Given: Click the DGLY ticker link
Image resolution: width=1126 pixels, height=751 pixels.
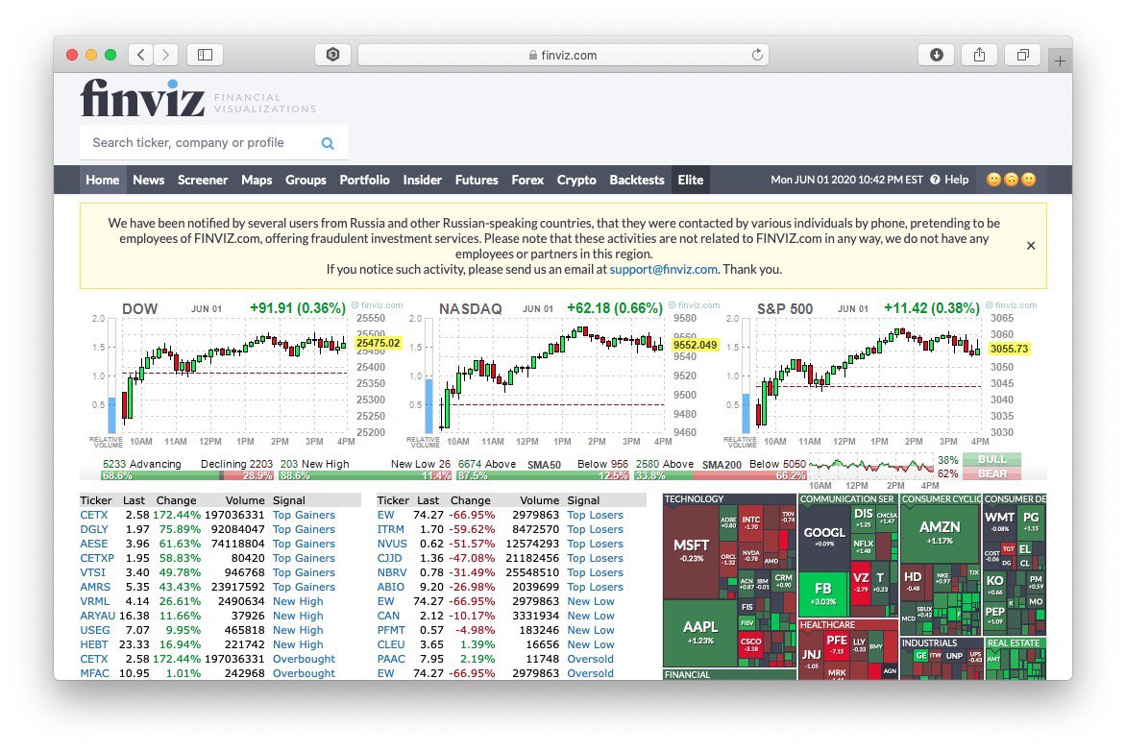Looking at the screenshot, I should point(94,529).
